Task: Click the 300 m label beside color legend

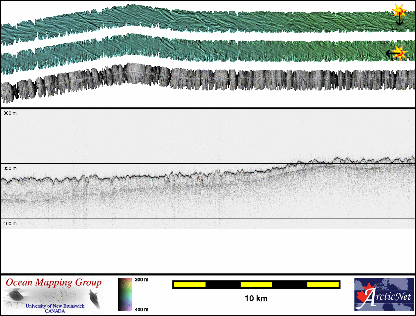Action: 141,280
